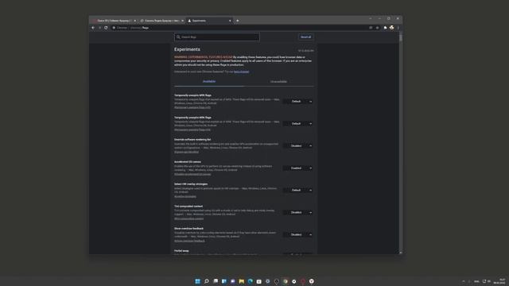Open the Extensions puzzle icon
The width and height of the screenshot is (509, 286).
[385, 28]
